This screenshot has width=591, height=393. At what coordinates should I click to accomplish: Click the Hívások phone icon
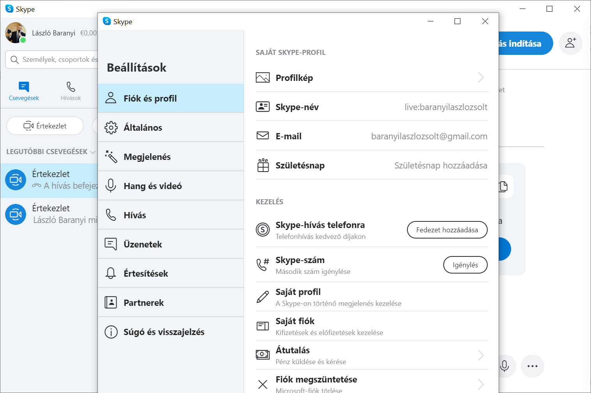(x=71, y=87)
